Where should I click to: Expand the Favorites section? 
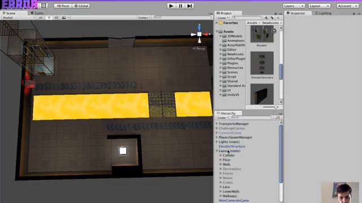(x=217, y=23)
